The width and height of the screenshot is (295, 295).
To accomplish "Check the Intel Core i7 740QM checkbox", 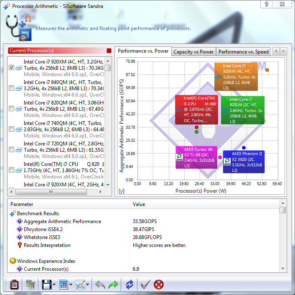I will [x=11, y=129].
